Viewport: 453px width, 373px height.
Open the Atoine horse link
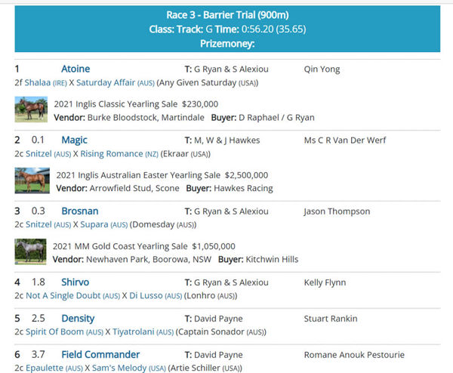point(76,69)
